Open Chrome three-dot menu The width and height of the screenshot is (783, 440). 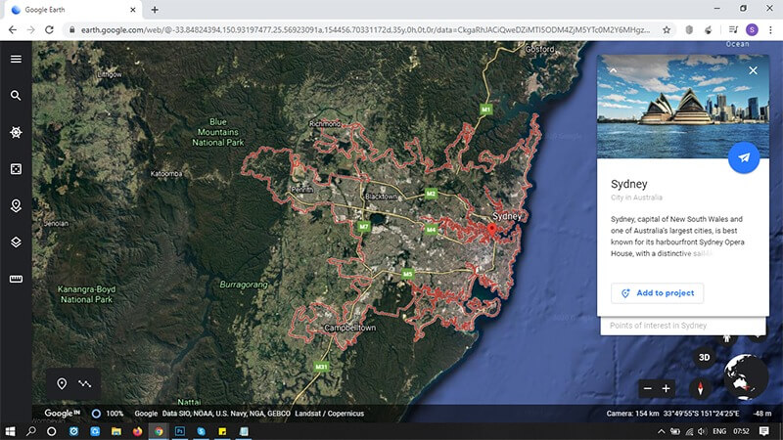click(770, 30)
